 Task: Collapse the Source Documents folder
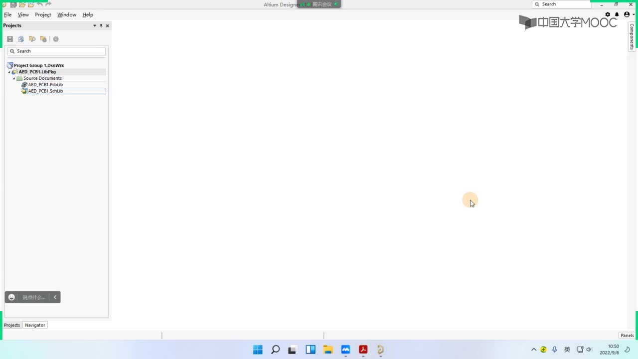(x=14, y=78)
